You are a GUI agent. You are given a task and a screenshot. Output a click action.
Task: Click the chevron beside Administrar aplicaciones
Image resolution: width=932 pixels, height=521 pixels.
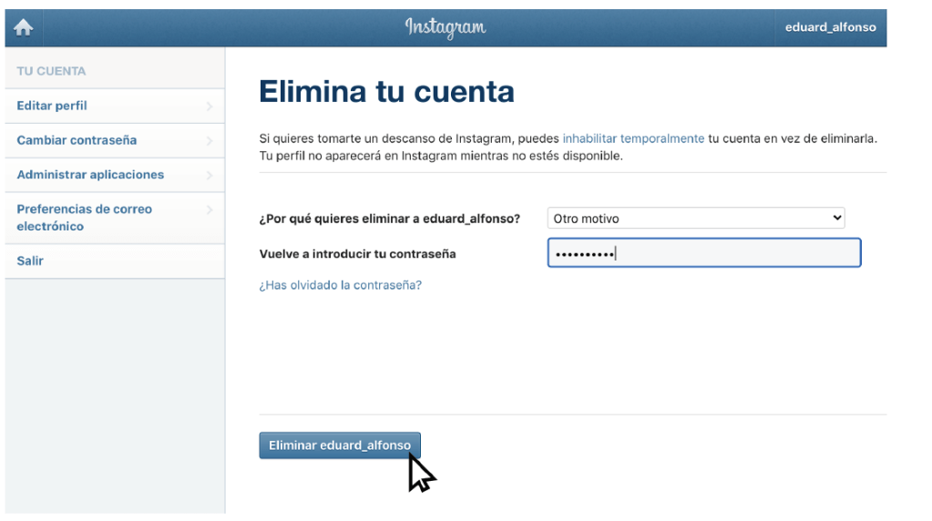click(x=210, y=175)
